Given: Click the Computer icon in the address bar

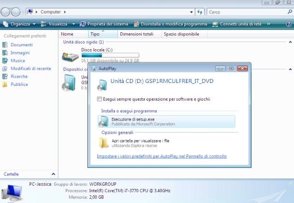Looking at the screenshot, I should coord(30,12).
